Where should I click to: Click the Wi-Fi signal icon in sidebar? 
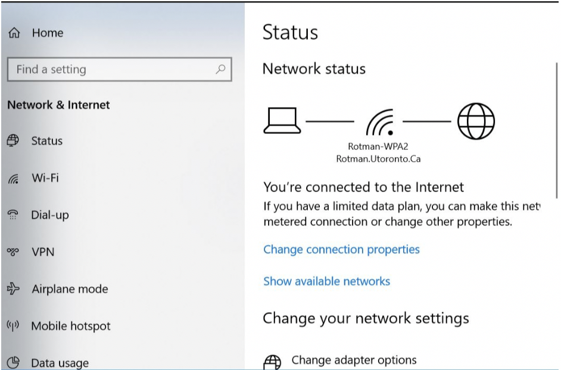[13, 178]
